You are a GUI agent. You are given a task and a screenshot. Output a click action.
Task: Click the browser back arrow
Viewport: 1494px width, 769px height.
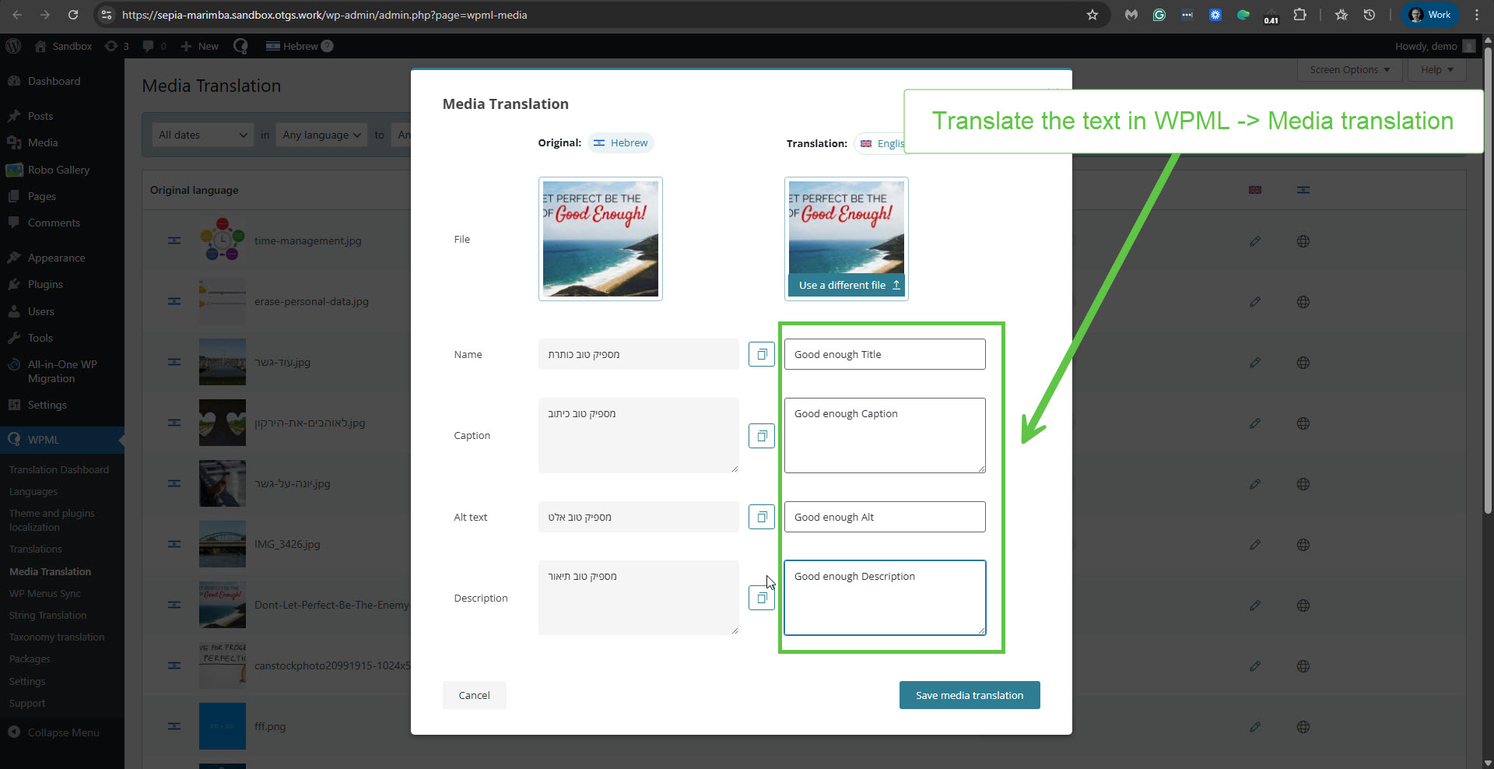pos(17,15)
